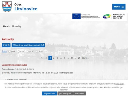Open Upozornění na omezení služeb article

pyautogui.click(x=14, y=65)
